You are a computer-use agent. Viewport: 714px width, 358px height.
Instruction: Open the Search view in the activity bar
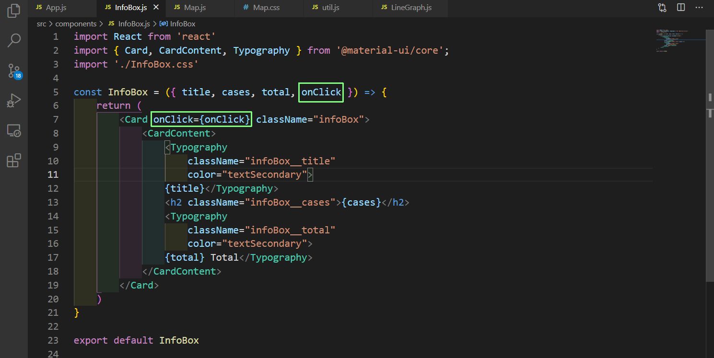coord(14,41)
